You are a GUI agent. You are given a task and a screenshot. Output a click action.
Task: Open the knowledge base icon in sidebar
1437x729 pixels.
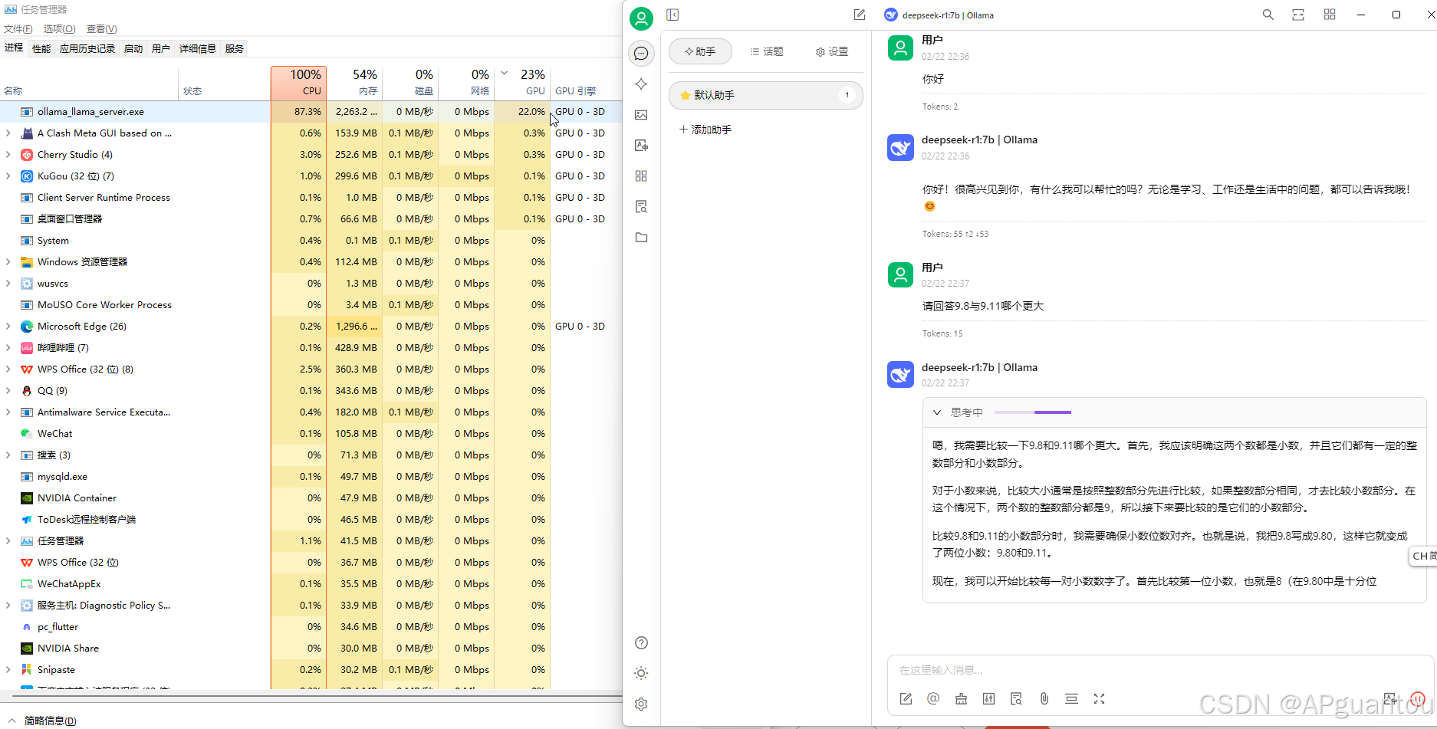point(641,207)
